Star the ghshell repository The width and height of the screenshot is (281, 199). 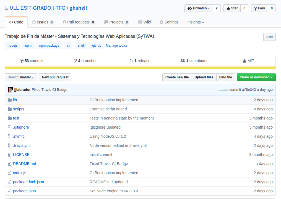(x=232, y=8)
